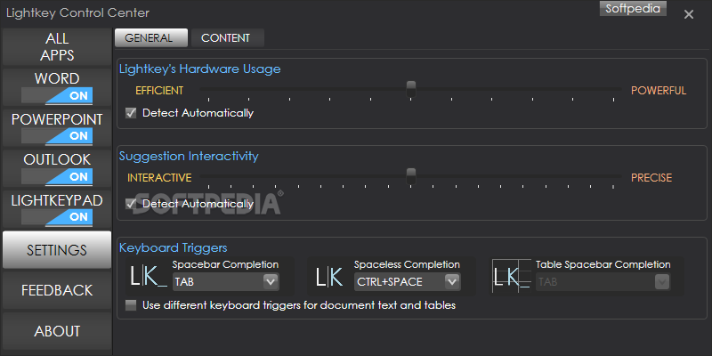Click the EFFICIENT label of hardware slider

point(159,91)
